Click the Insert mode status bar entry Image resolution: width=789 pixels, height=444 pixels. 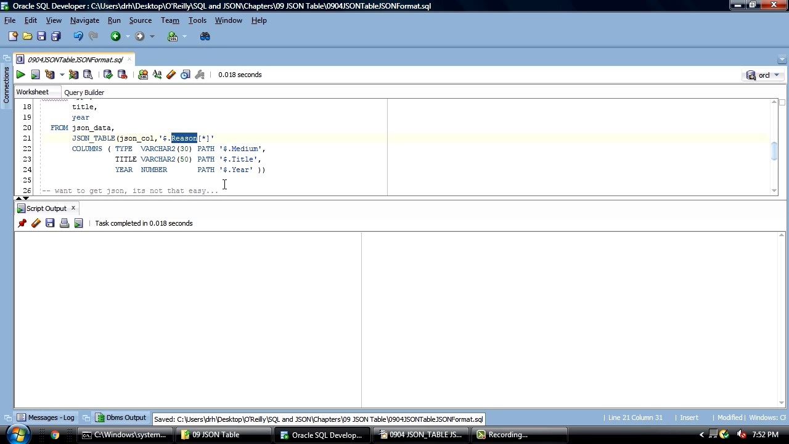tap(689, 417)
